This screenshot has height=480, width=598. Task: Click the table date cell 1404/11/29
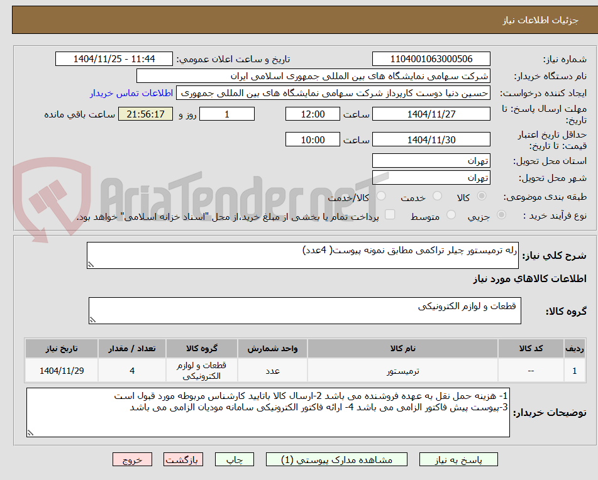click(x=62, y=371)
